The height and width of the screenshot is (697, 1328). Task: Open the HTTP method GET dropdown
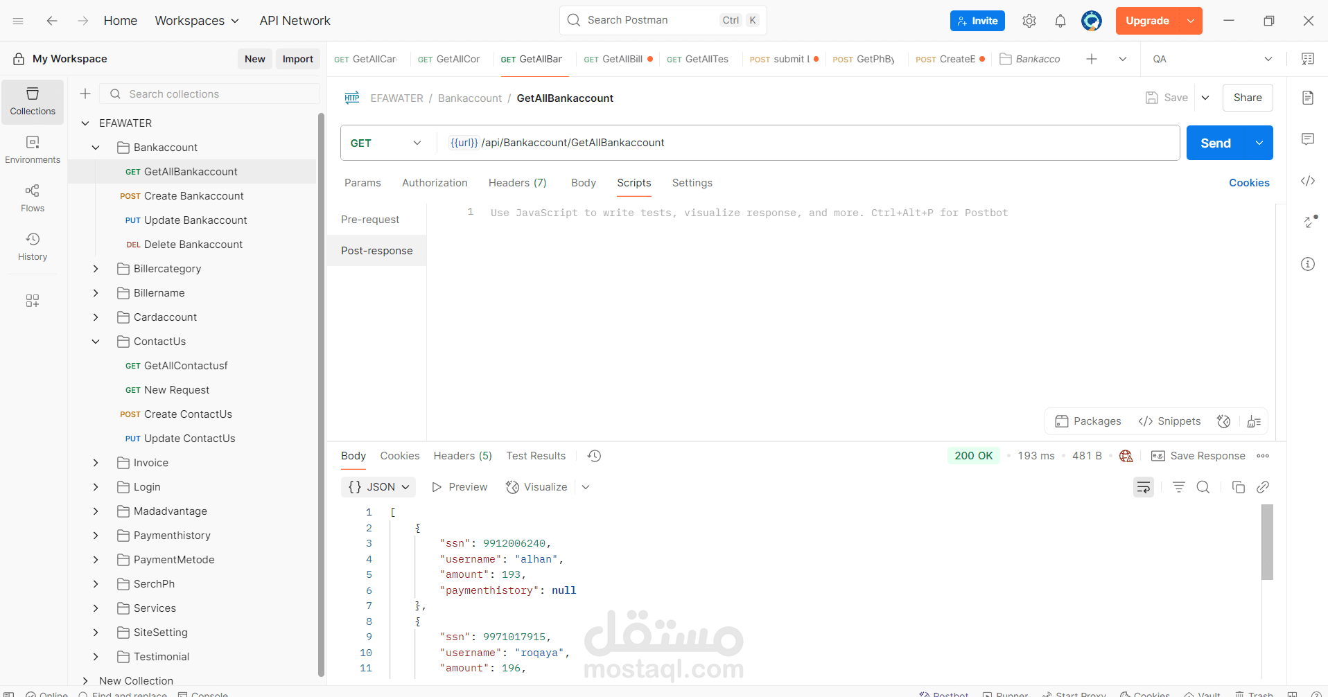tap(386, 143)
